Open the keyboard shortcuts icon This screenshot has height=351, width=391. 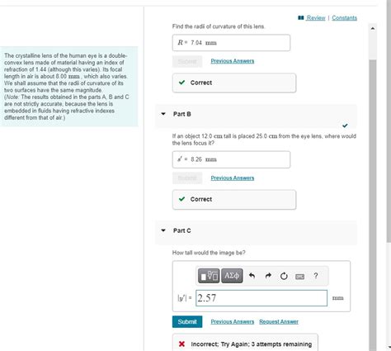(x=299, y=277)
